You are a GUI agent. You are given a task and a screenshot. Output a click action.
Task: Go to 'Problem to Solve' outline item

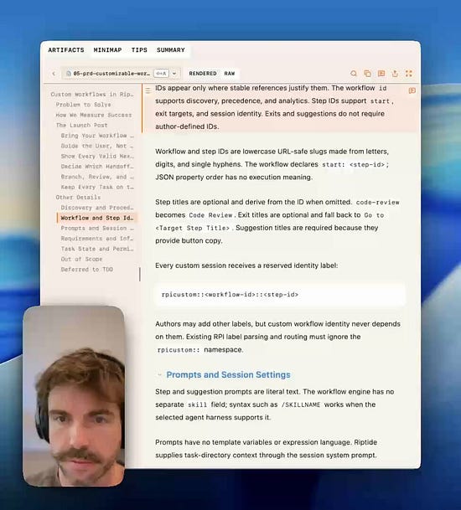coord(83,105)
